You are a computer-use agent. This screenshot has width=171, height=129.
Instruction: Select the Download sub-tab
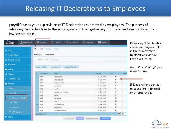pyautogui.click(x=54, y=60)
